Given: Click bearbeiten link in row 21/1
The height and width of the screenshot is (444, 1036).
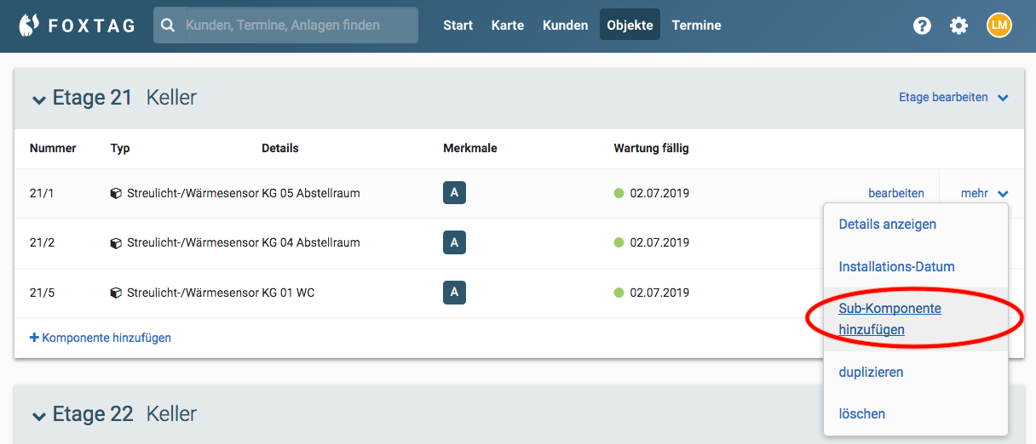Looking at the screenshot, I should pyautogui.click(x=896, y=193).
